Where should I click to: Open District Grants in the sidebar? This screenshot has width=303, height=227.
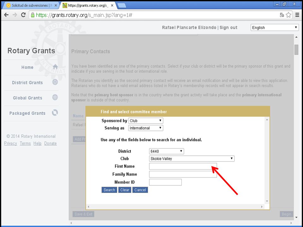27,83
